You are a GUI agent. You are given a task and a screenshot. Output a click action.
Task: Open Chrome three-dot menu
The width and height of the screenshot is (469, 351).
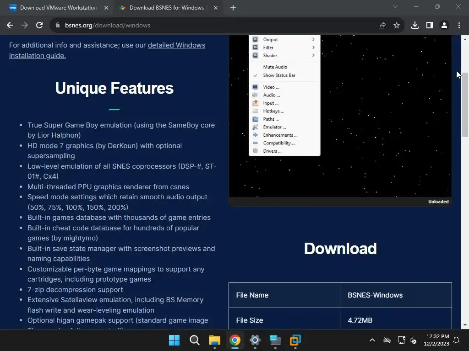click(459, 26)
